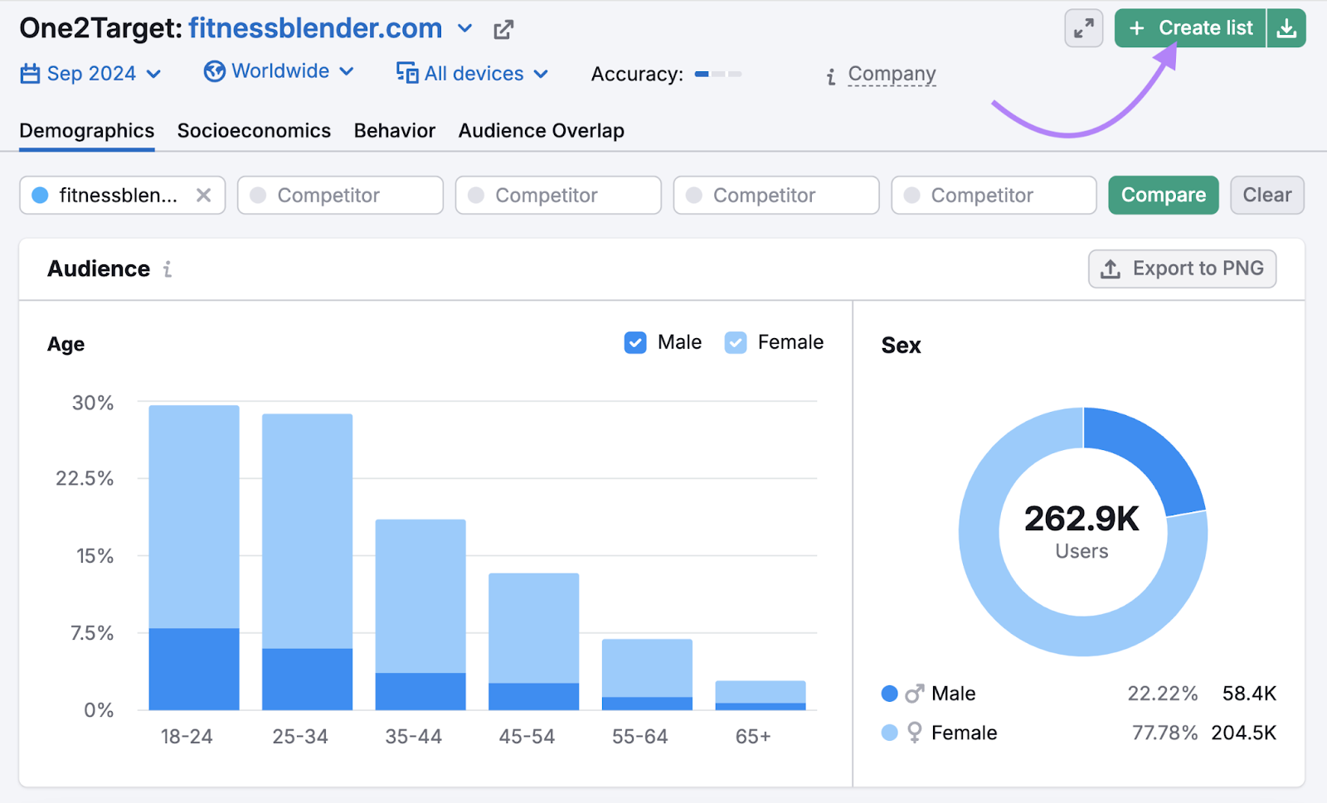Click the info icon beside Company

click(x=830, y=77)
